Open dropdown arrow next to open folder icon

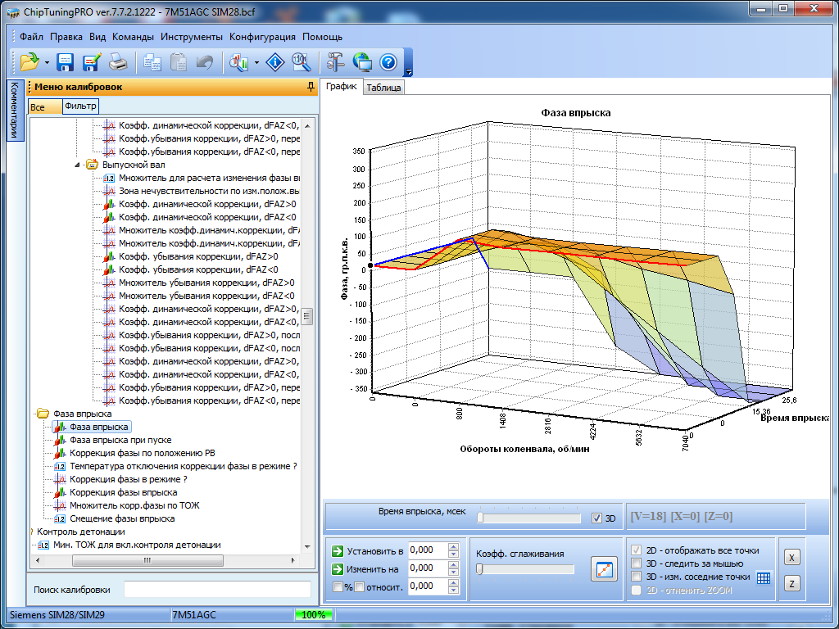coord(48,63)
